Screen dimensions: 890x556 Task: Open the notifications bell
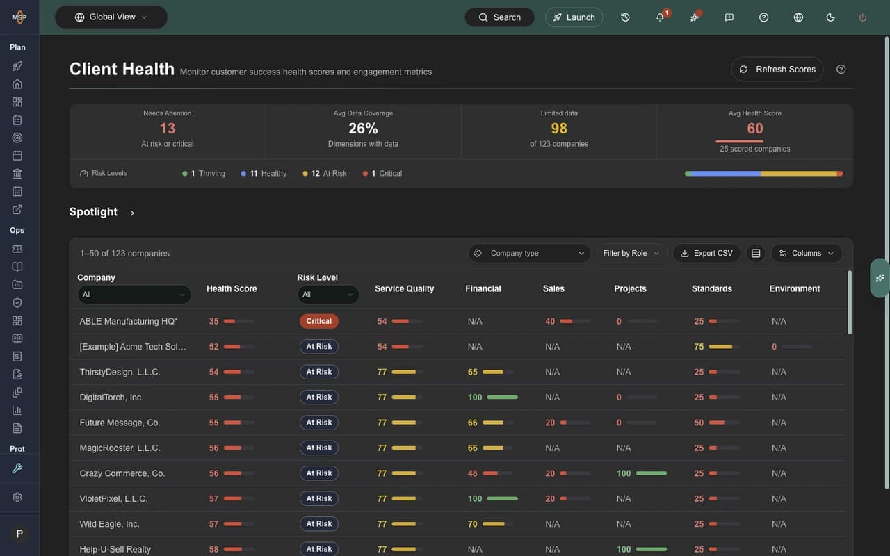click(x=660, y=17)
